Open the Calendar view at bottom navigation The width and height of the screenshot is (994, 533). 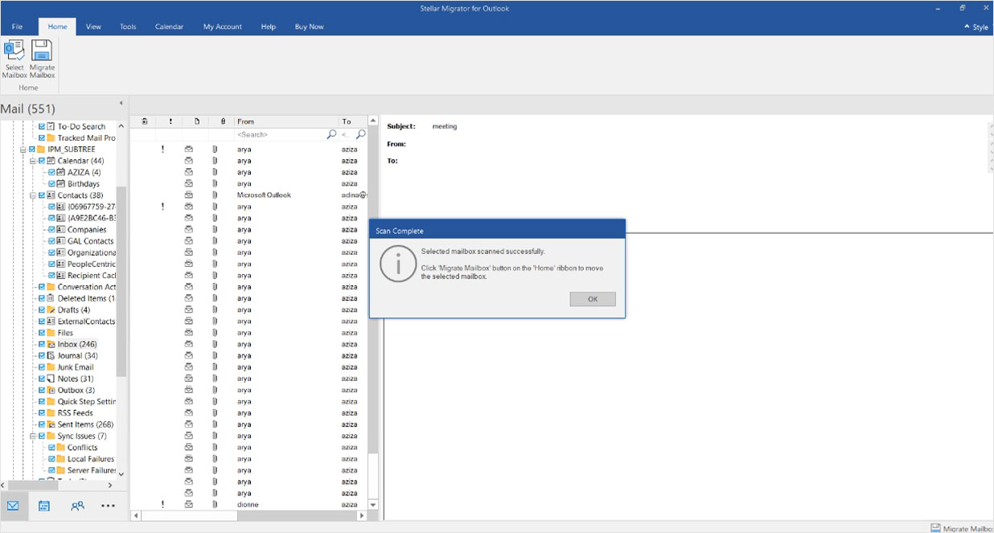(x=44, y=506)
